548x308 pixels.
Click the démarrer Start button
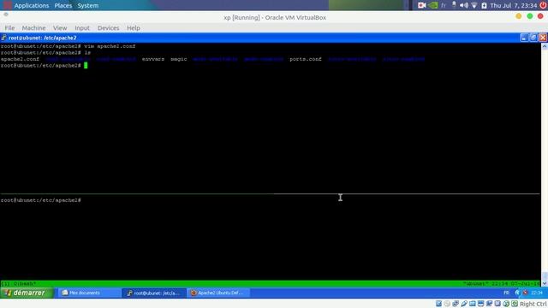coord(27,293)
